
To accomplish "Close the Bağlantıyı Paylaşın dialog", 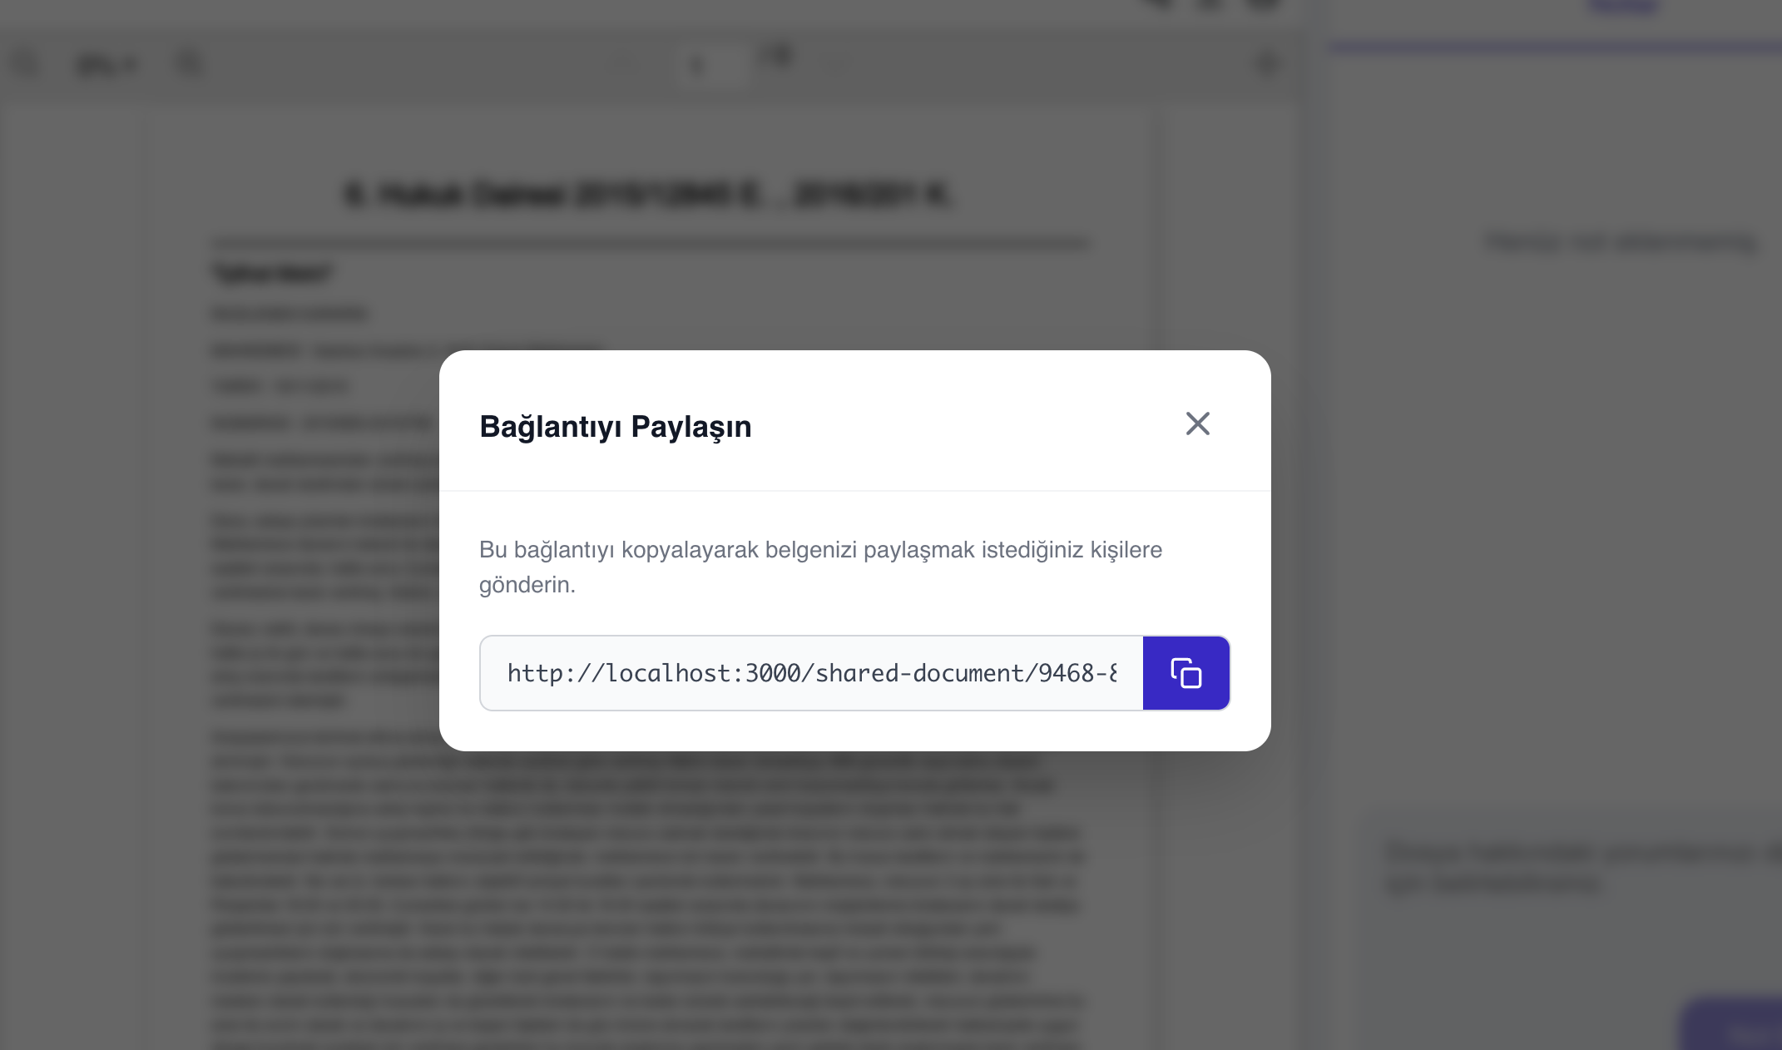I will 1197,423.
